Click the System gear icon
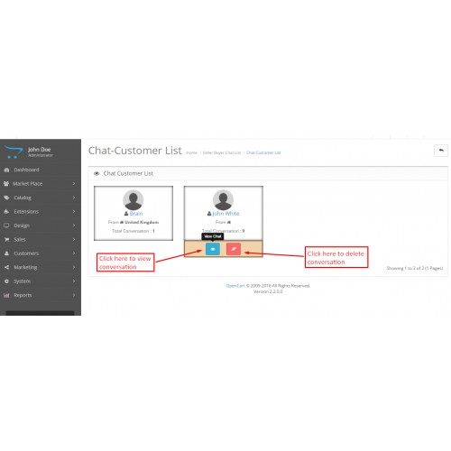Screen dimensions: 451x451 coord(6,281)
